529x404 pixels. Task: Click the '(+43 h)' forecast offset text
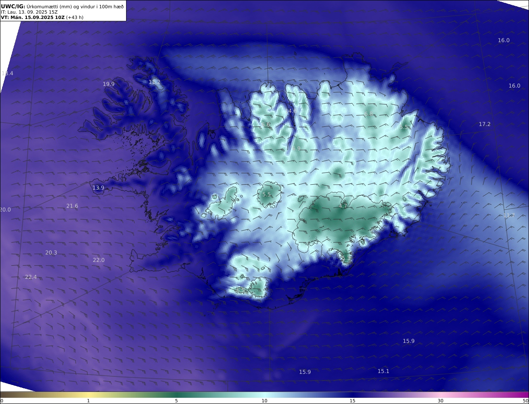pyautogui.click(x=75, y=18)
